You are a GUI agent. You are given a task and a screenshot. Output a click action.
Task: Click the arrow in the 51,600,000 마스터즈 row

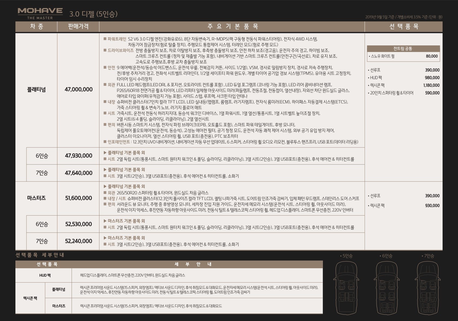[x=105, y=186]
